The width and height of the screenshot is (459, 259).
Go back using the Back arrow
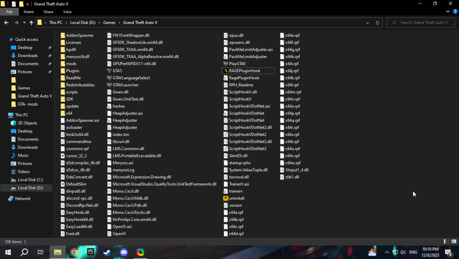6,23
